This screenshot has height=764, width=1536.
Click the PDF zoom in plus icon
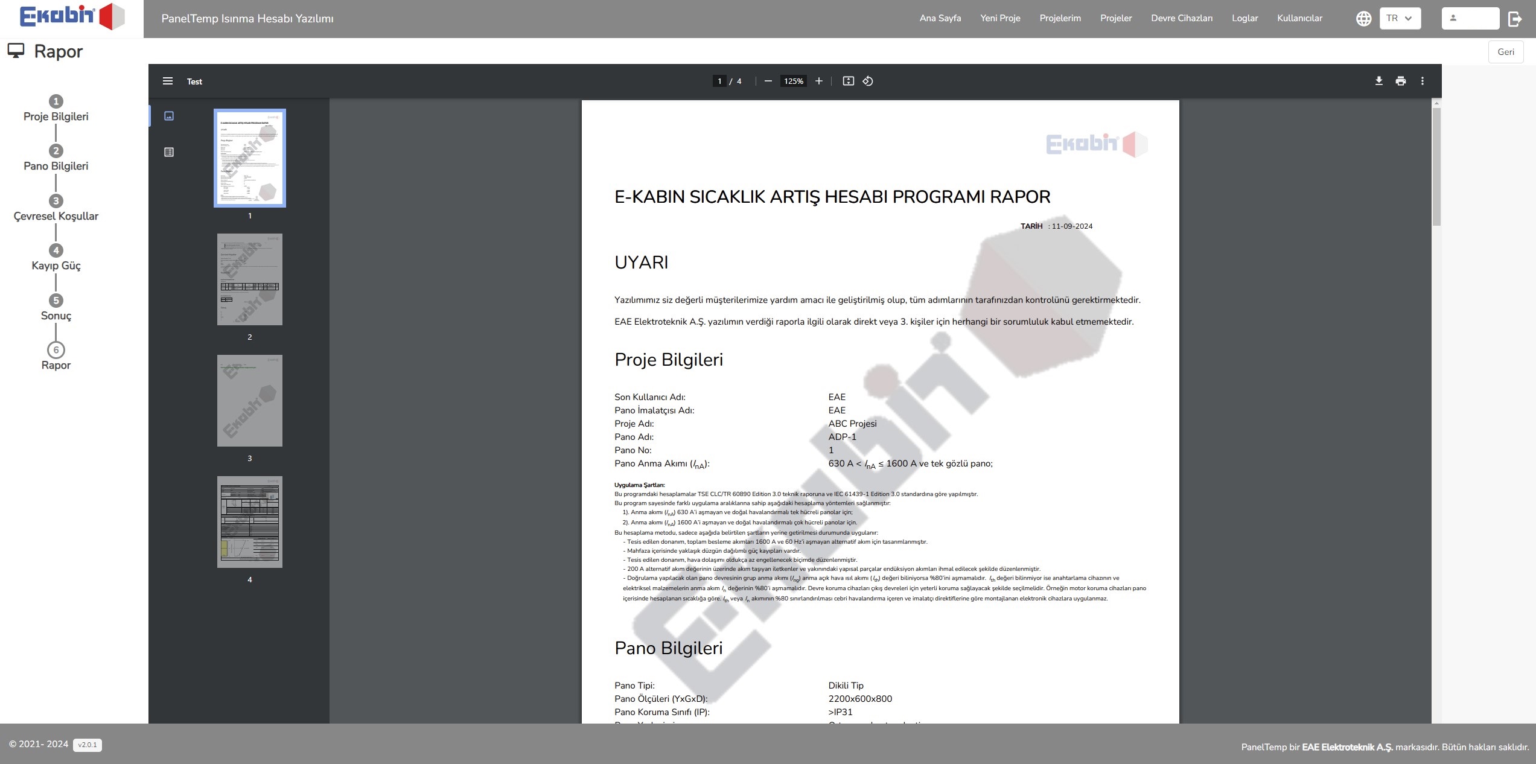[x=818, y=81]
